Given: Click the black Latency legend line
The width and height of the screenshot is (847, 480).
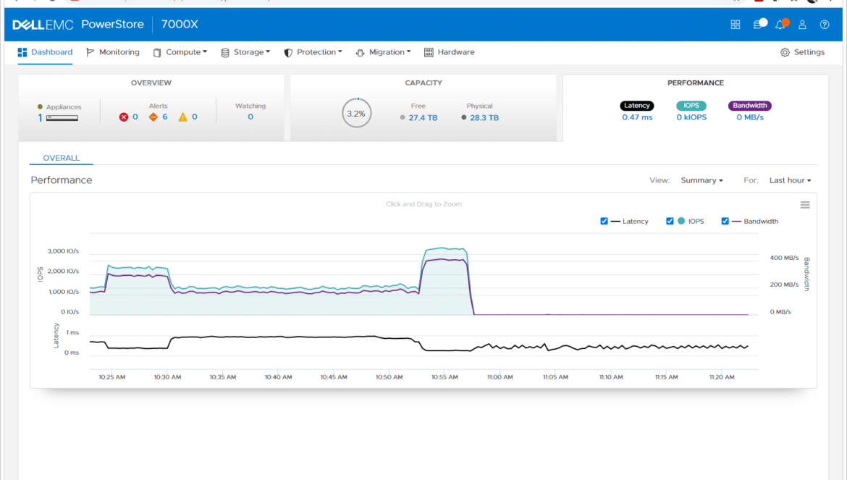Looking at the screenshot, I should [x=615, y=222].
